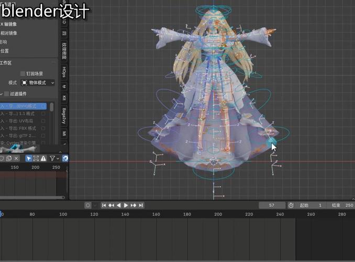Click the 相对镜像 option

[x=8, y=33]
